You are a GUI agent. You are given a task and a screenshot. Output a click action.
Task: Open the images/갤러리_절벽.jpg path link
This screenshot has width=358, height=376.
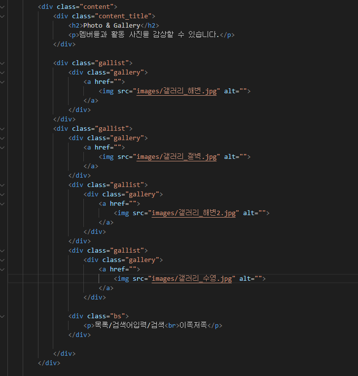pyautogui.click(x=177, y=157)
